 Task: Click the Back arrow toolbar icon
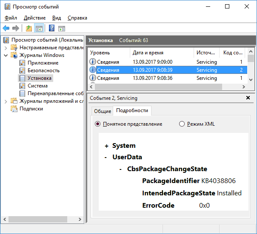tap(6, 28)
